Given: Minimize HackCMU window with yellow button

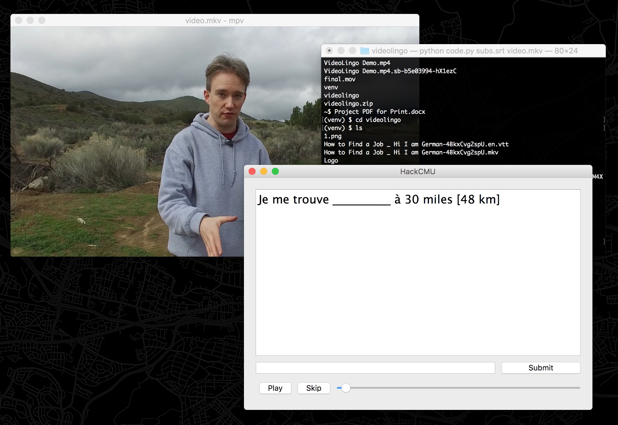Looking at the screenshot, I should click(x=264, y=172).
